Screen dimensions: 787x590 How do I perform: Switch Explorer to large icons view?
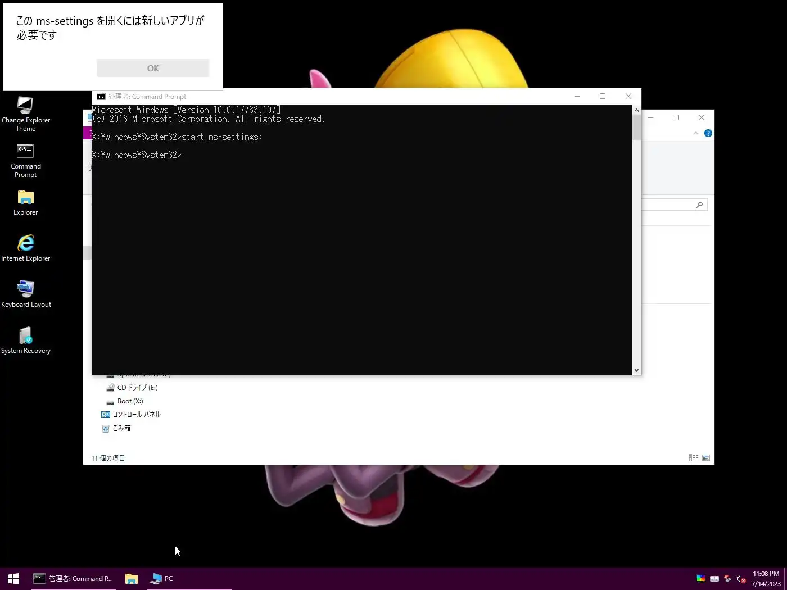pos(706,458)
